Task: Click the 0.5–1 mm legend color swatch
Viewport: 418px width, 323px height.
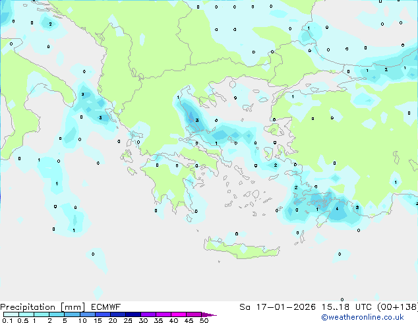Action: point(26,314)
